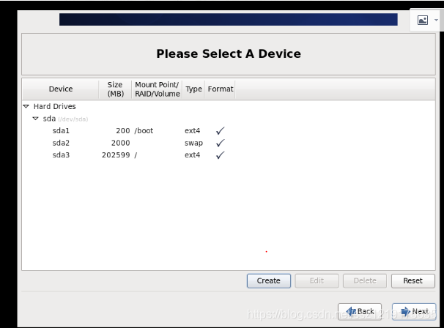The image size is (444, 328).
Task: Select the sda1 partition row
Action: 229,131
